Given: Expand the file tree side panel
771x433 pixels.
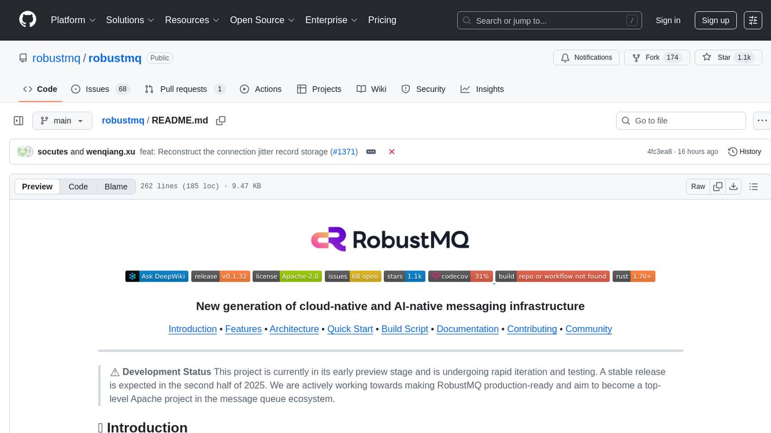Looking at the screenshot, I should click(18, 121).
